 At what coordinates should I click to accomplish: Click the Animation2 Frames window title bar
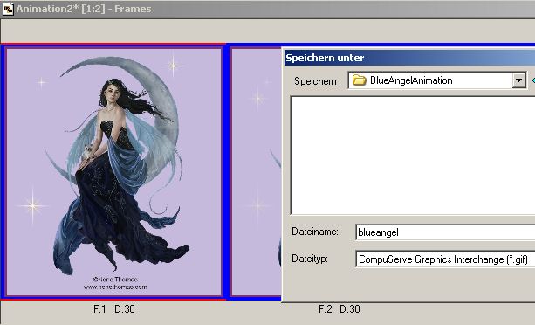point(267,9)
